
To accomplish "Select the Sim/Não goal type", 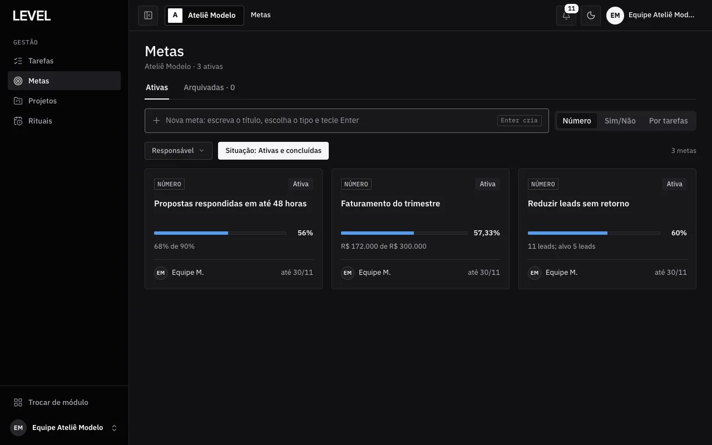I will 620,121.
